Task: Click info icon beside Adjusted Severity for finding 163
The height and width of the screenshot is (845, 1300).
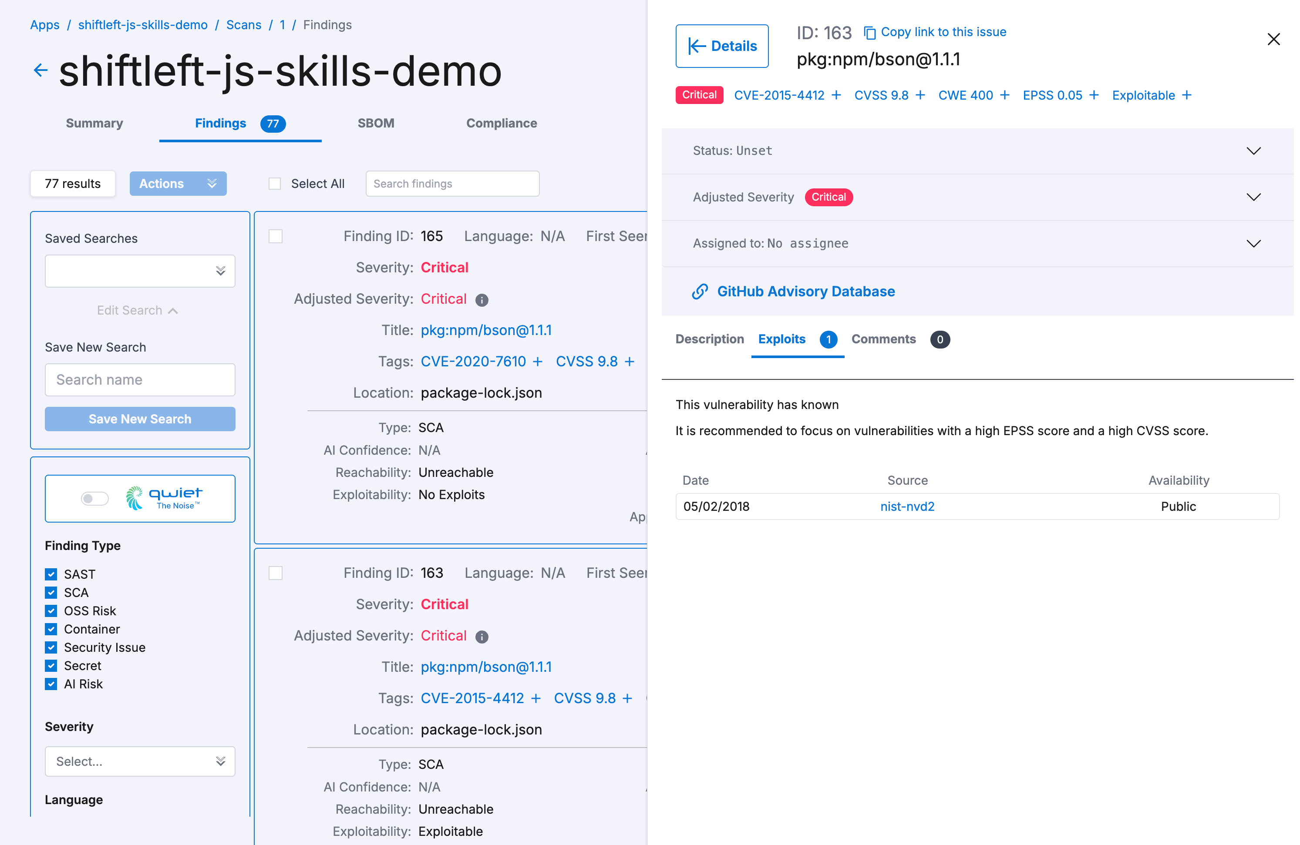Action: (x=481, y=637)
